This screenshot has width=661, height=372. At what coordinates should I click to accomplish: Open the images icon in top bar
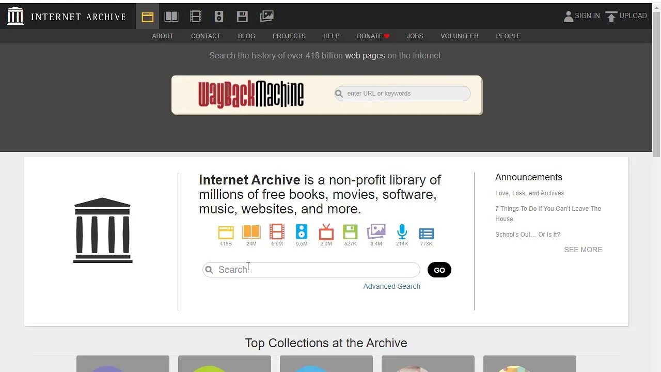point(266,17)
